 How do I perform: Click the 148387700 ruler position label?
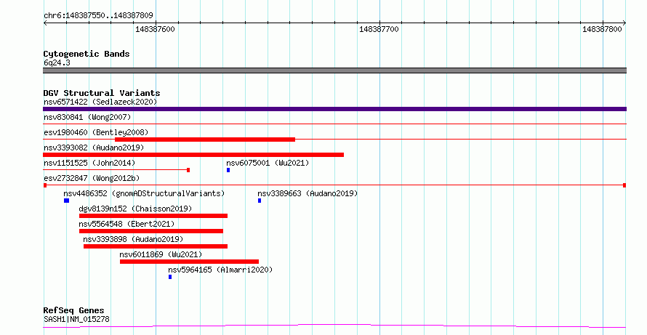pyautogui.click(x=379, y=29)
